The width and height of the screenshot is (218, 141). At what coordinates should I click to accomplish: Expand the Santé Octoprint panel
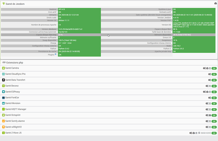tap(13, 115)
